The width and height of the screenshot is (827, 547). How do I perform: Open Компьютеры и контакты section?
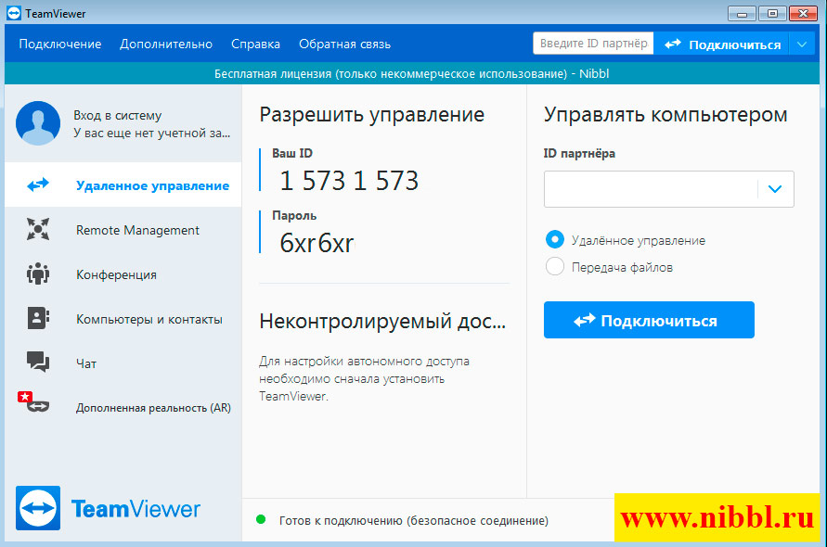(123, 319)
